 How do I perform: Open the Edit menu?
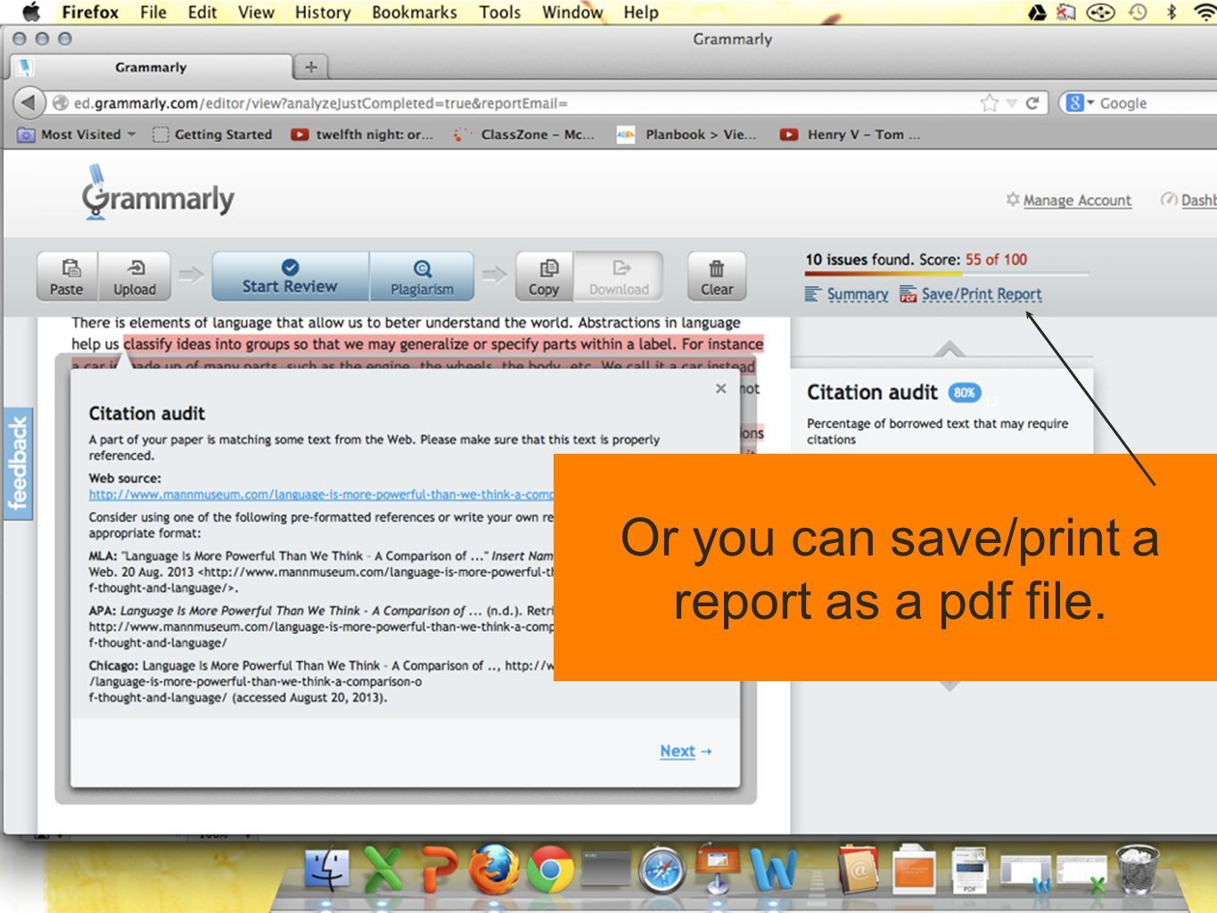(x=202, y=12)
